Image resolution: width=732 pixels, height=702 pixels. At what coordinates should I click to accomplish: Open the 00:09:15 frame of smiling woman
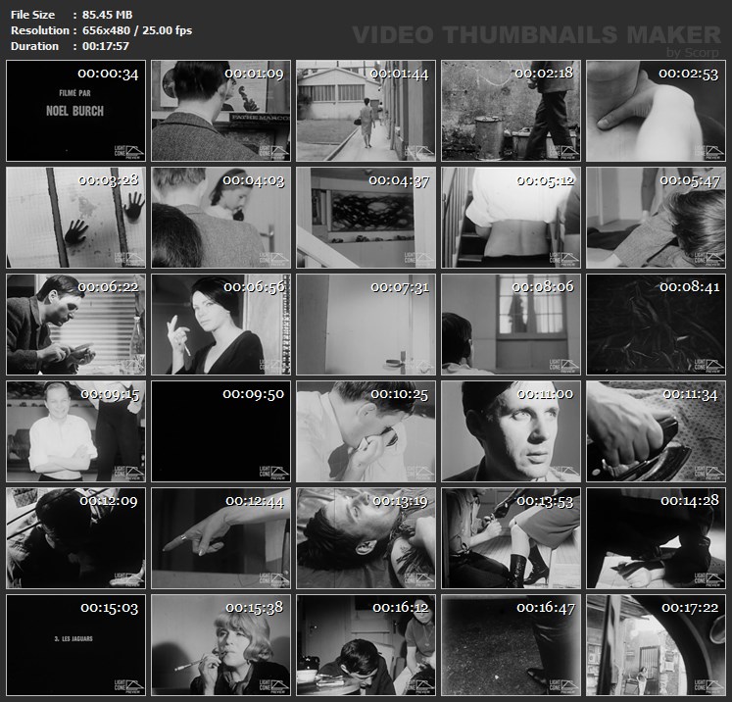[x=76, y=431]
